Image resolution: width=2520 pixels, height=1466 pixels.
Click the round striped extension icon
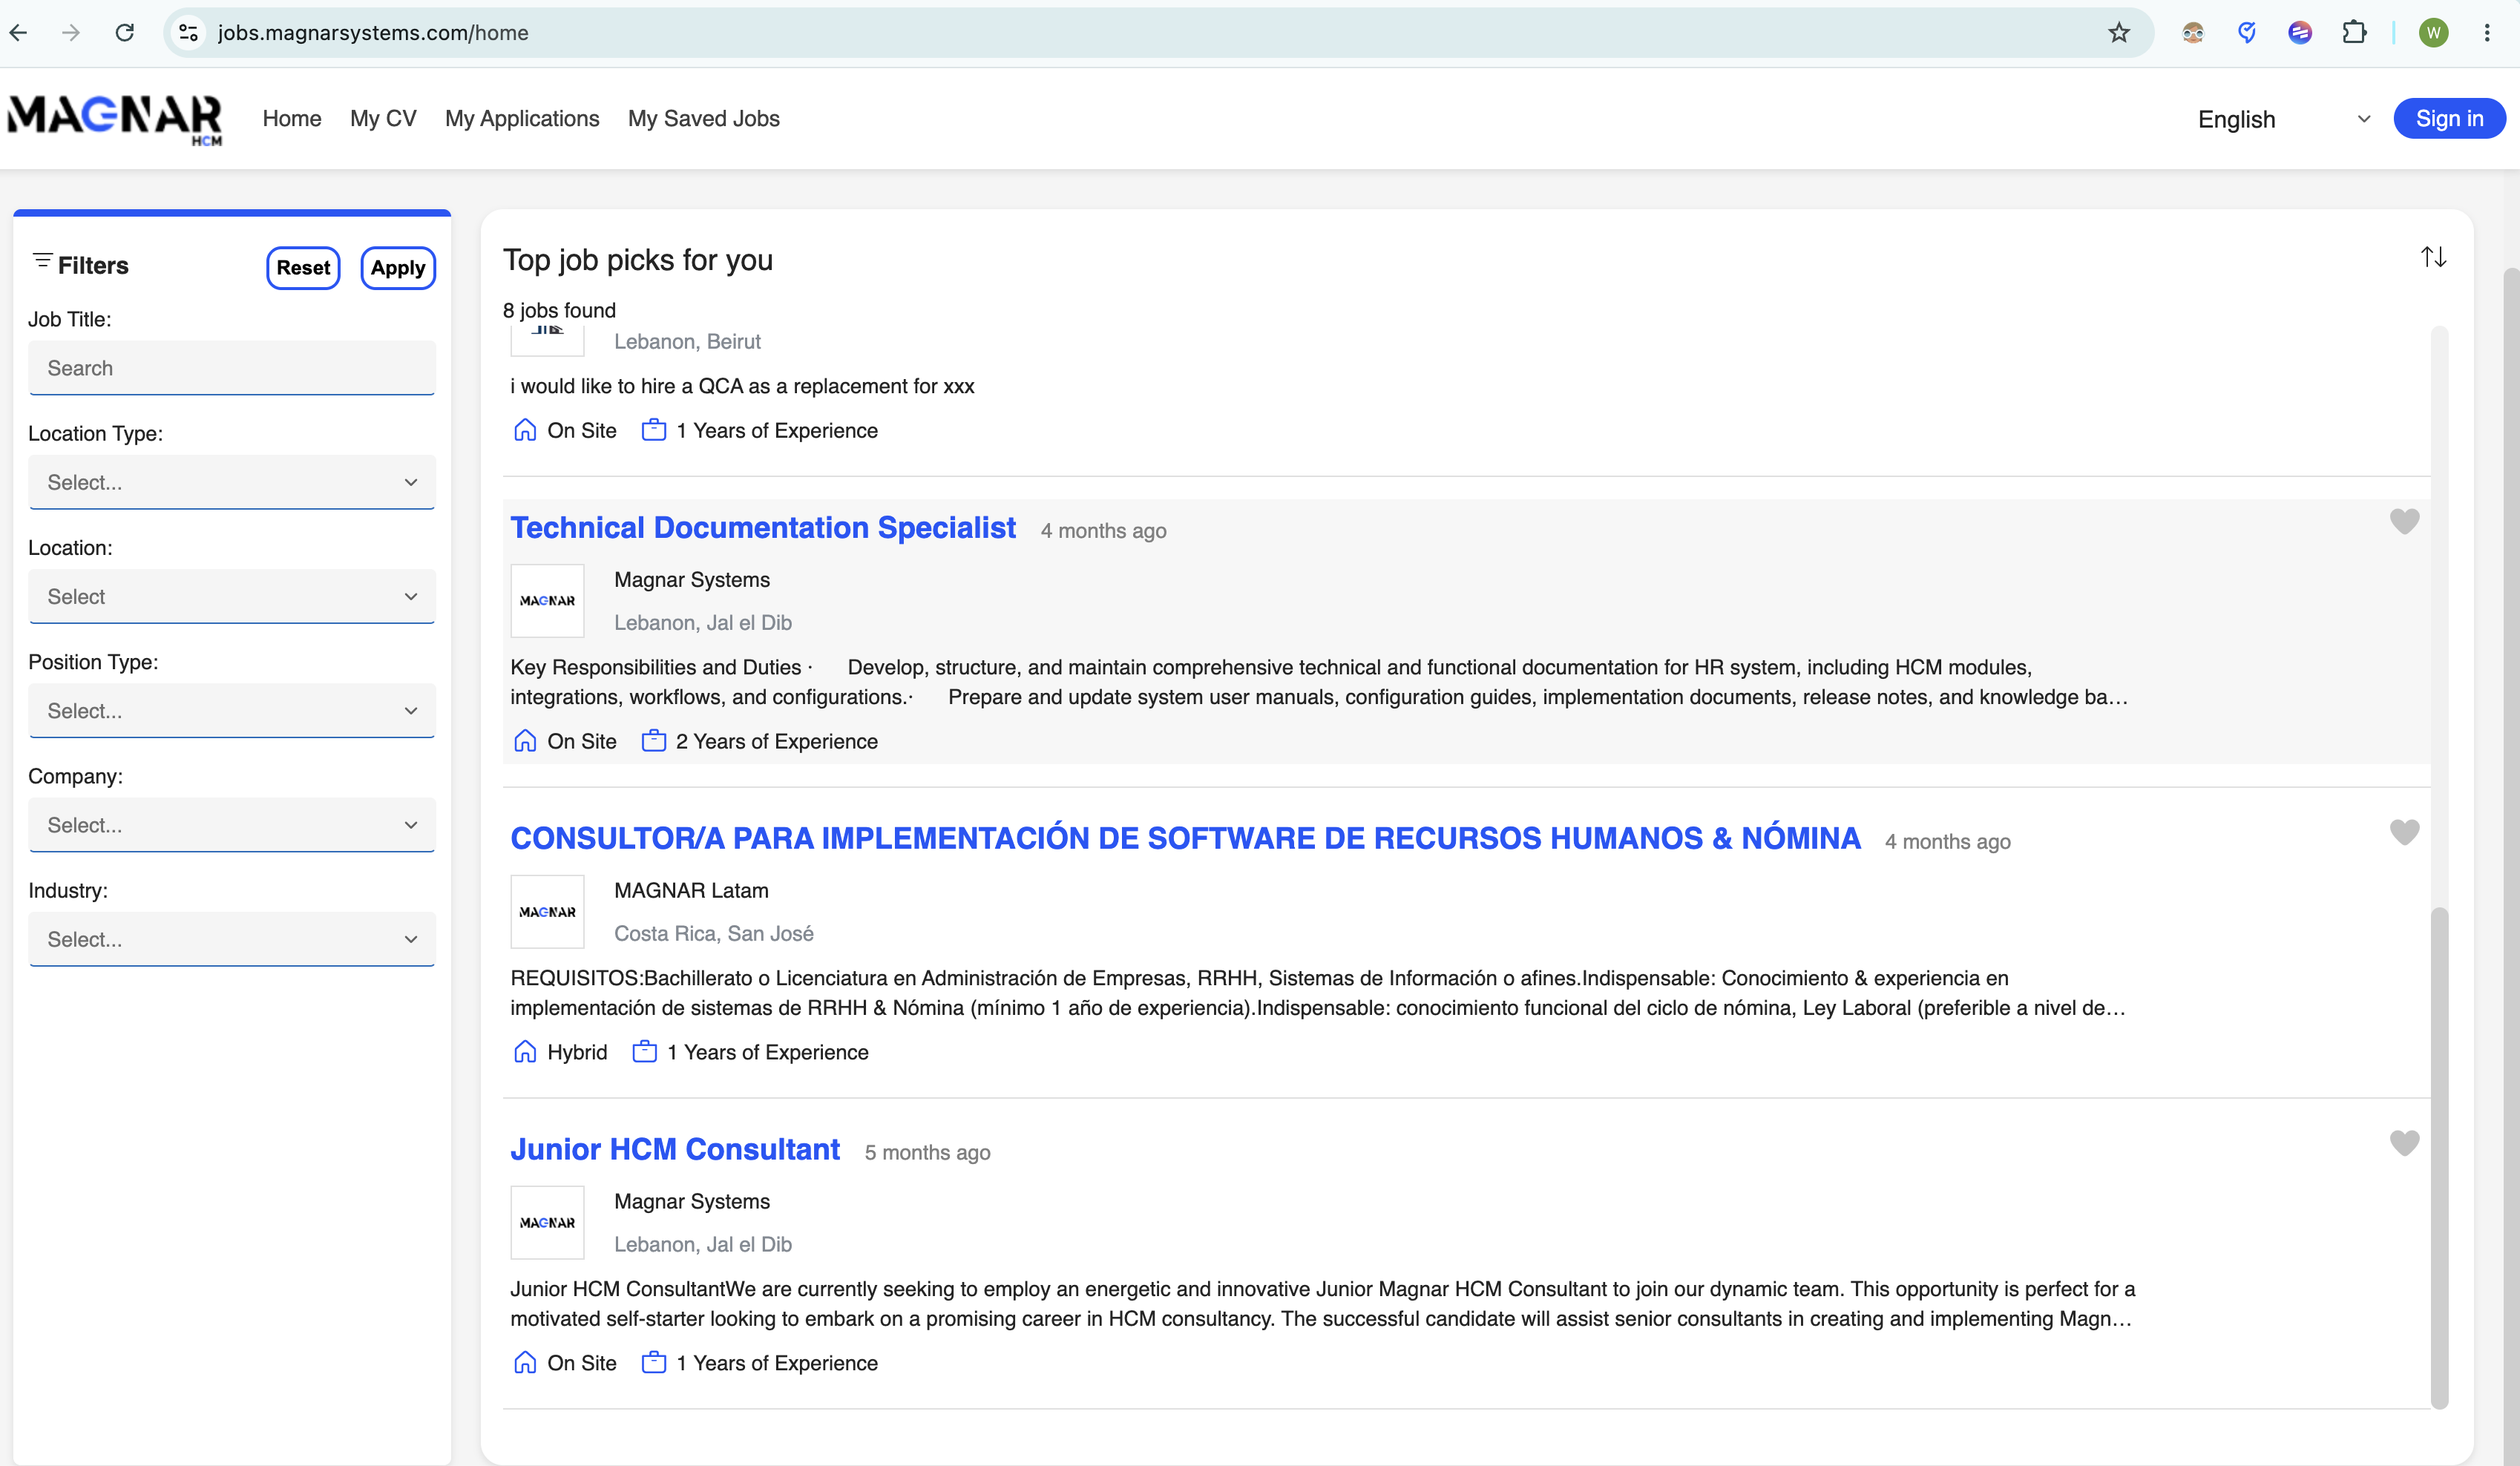[x=2300, y=33]
